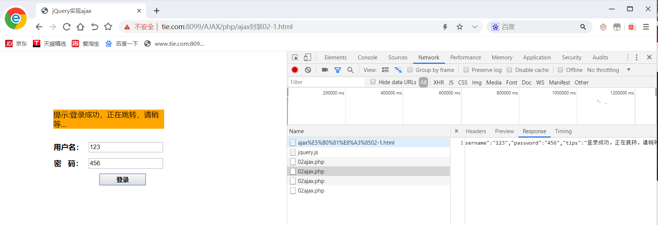Select the All request type filter
The height and width of the screenshot is (225, 658).
click(424, 82)
